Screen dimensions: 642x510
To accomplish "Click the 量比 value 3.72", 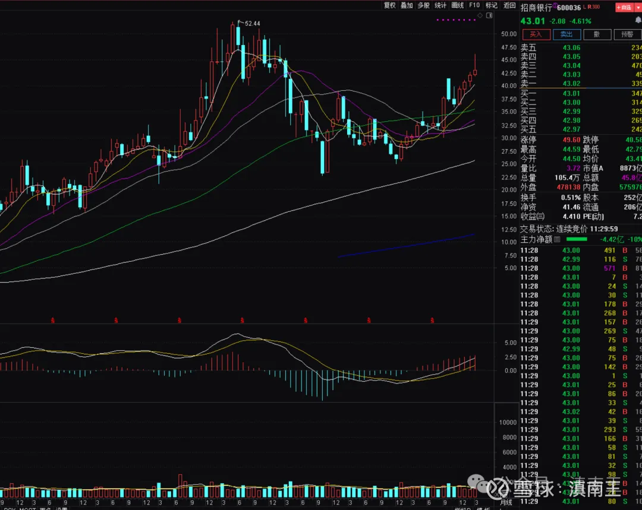I will tap(573, 168).
